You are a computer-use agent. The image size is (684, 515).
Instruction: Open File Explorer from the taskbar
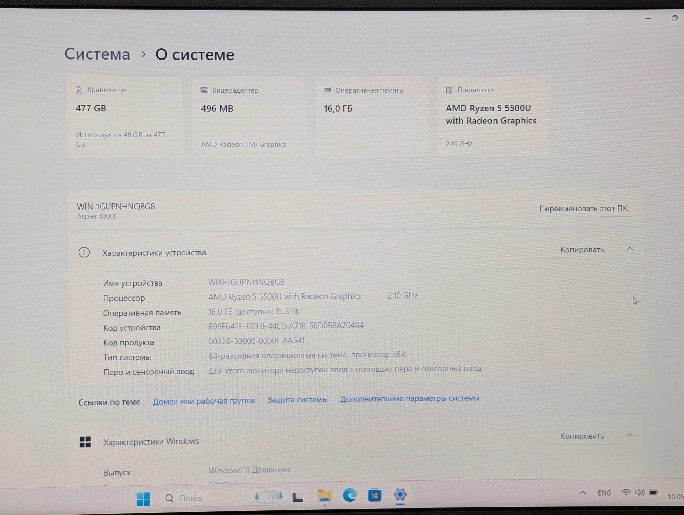click(325, 496)
